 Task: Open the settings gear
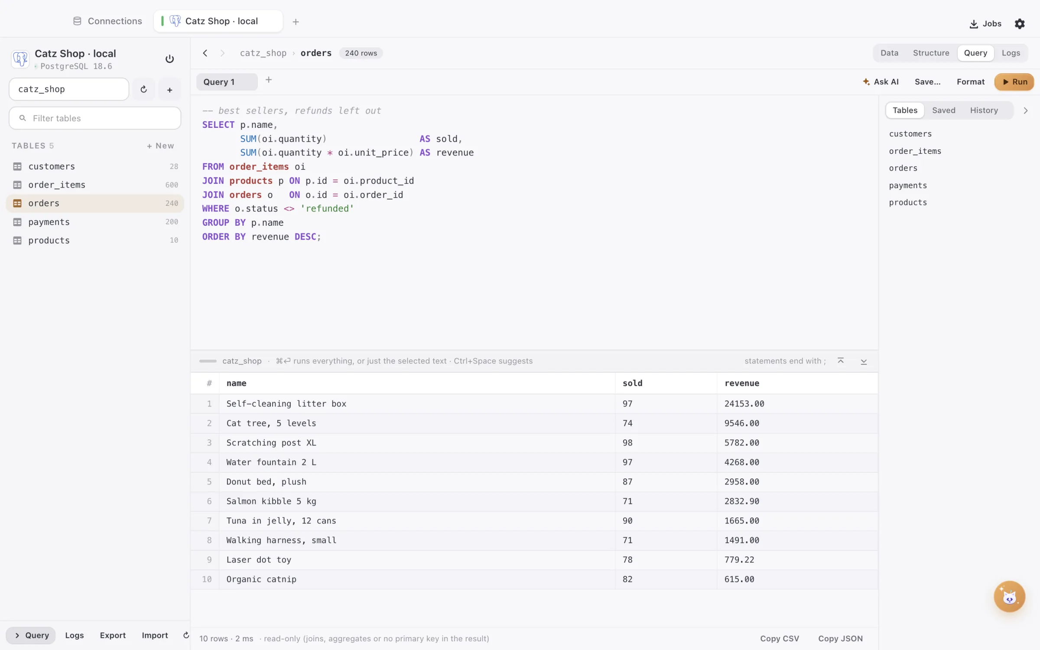[1020, 24]
